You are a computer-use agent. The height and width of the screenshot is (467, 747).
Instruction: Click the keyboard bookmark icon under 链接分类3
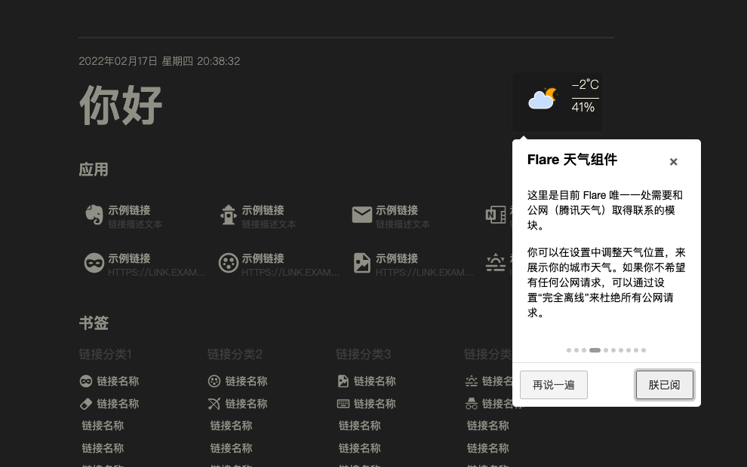pyautogui.click(x=343, y=404)
